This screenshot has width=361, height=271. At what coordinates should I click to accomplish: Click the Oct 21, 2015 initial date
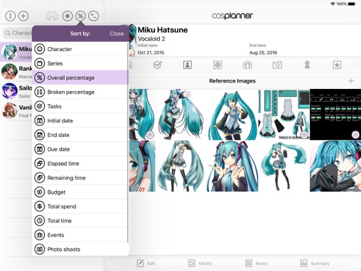point(151,53)
